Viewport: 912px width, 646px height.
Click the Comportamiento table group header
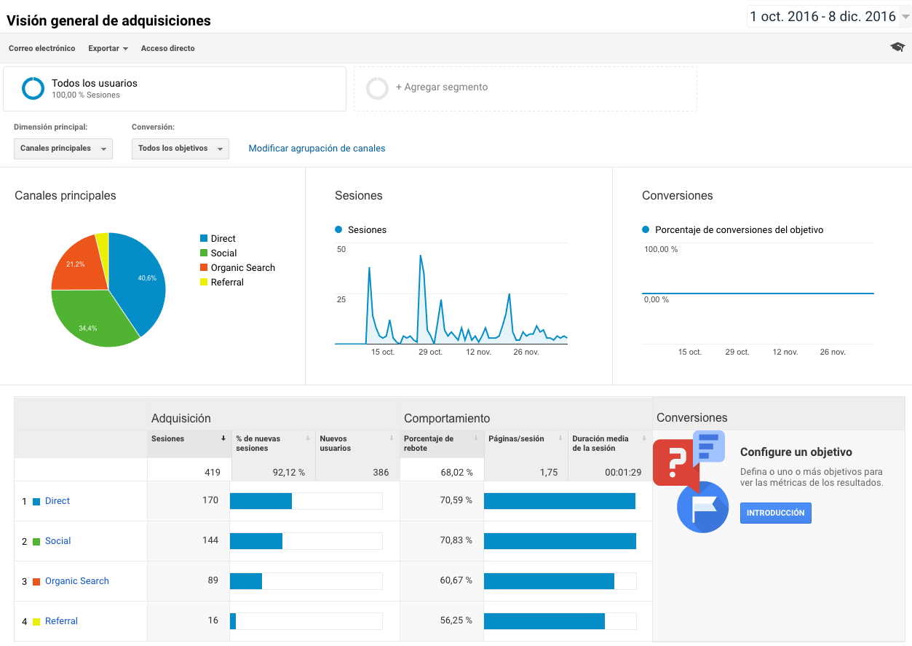[447, 418]
